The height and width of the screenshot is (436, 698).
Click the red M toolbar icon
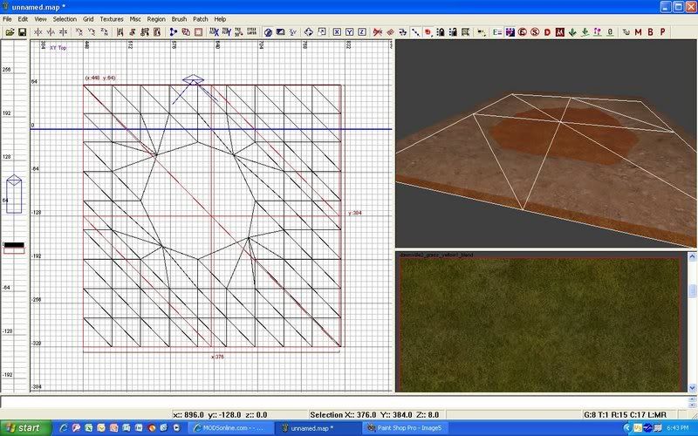pos(638,32)
